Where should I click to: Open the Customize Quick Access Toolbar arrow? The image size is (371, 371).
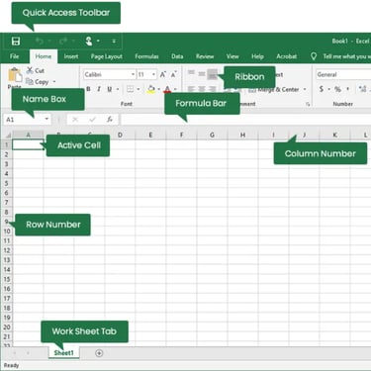[114, 42]
